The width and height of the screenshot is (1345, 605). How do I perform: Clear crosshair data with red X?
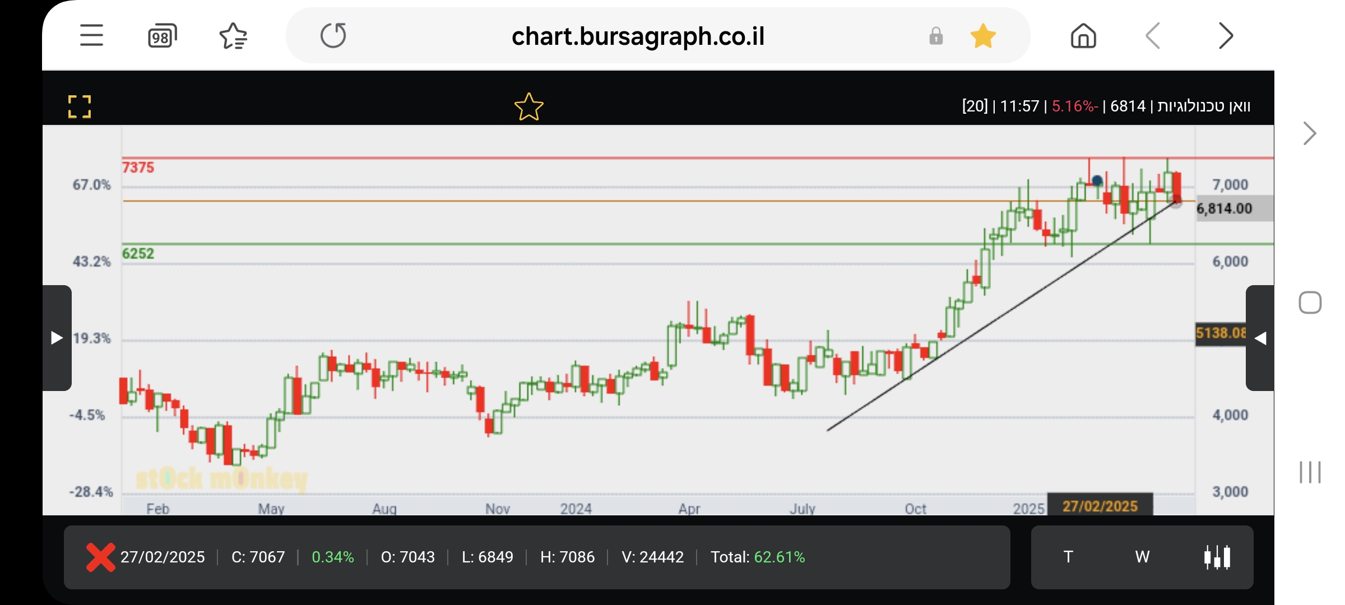point(100,557)
